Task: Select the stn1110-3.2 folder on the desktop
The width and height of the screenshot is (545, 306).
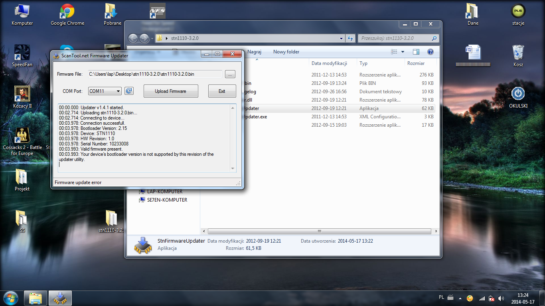Action: click(111, 222)
